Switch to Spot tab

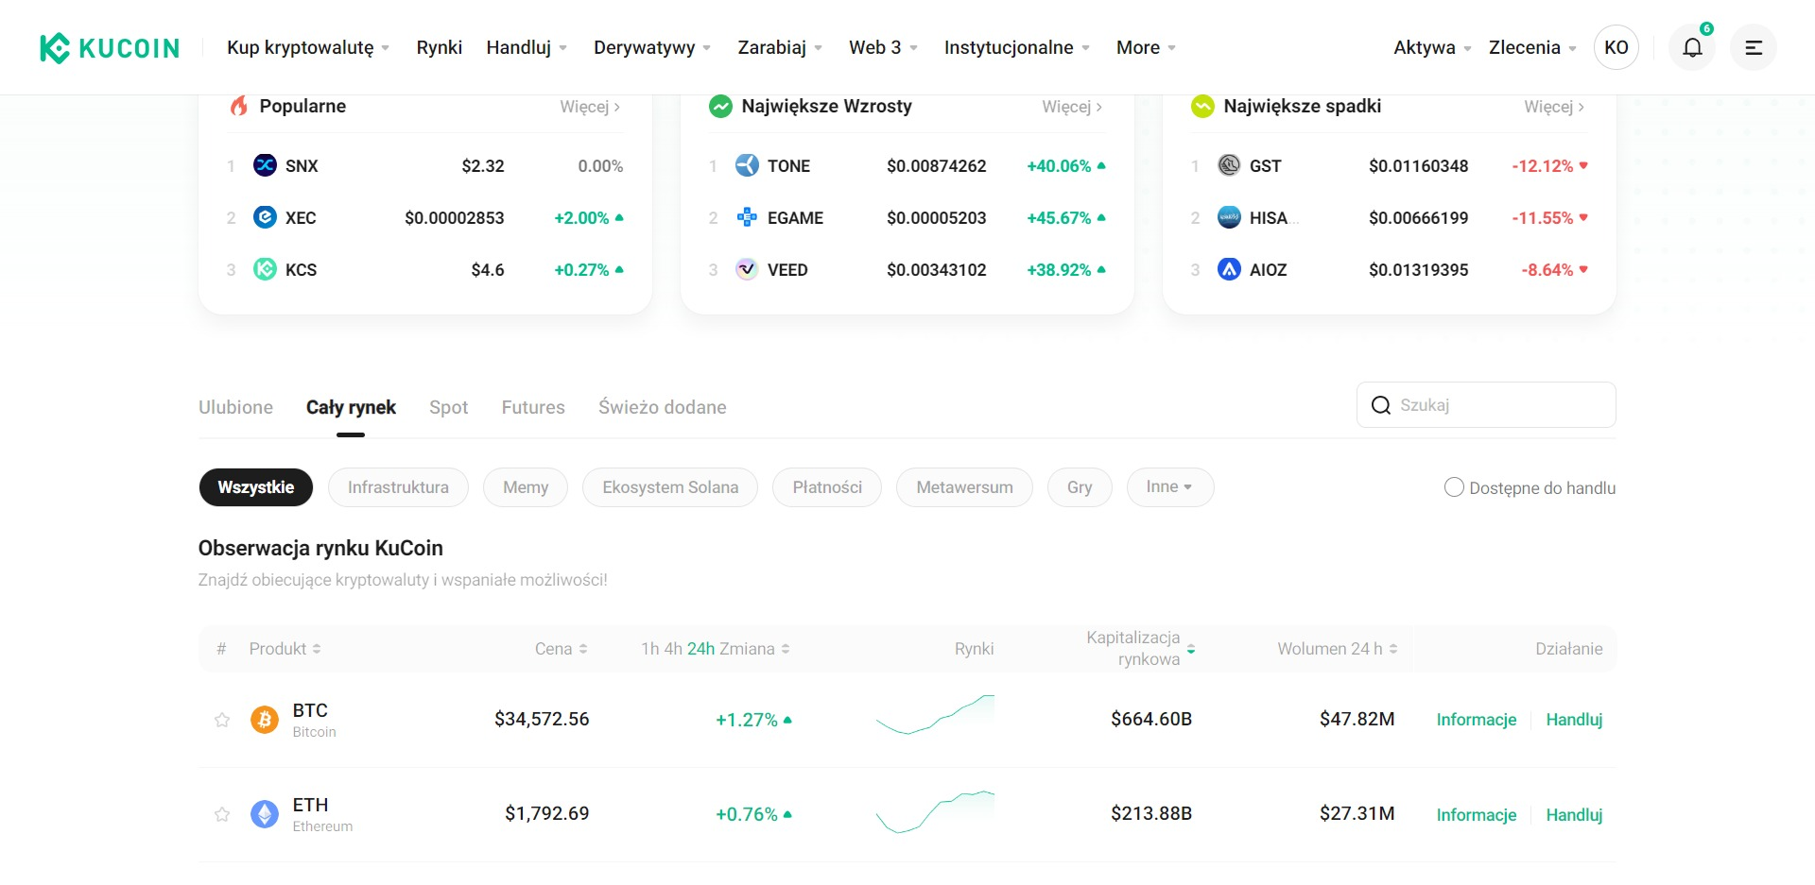(448, 407)
